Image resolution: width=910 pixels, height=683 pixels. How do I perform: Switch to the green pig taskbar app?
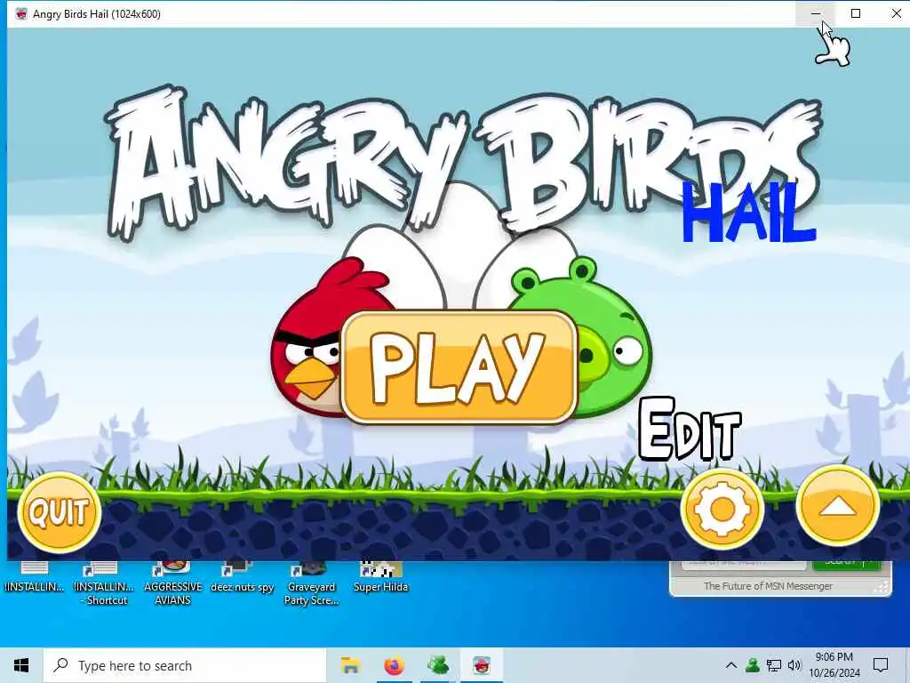coord(438,665)
